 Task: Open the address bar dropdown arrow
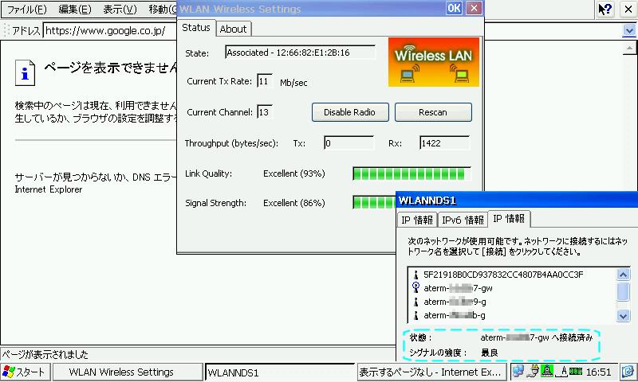click(x=629, y=30)
